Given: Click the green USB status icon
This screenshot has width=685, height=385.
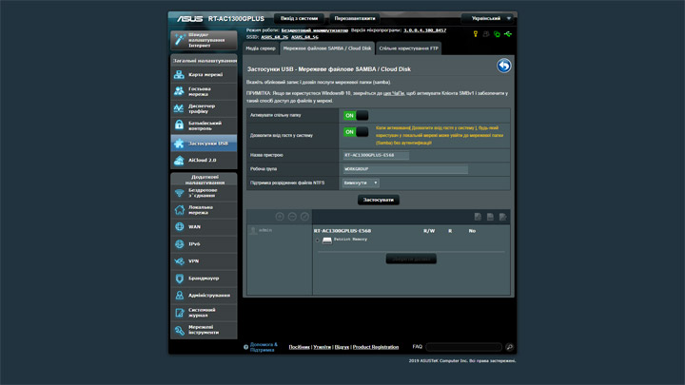Looking at the screenshot, I should pyautogui.click(x=508, y=34).
